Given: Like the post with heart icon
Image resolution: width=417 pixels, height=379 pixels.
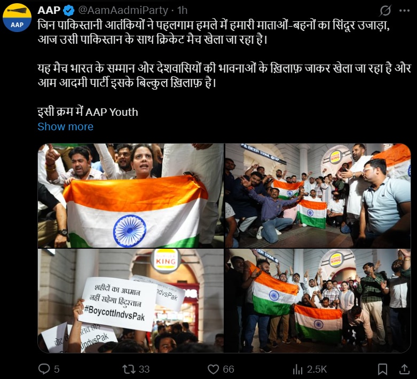Looking at the screenshot, I should pyautogui.click(x=213, y=369).
